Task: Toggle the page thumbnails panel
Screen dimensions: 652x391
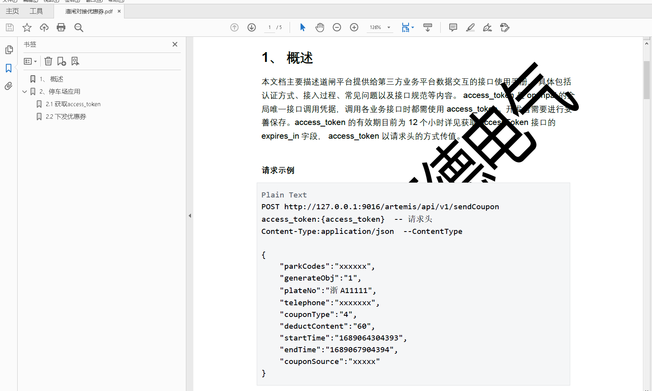Action: [x=9, y=50]
